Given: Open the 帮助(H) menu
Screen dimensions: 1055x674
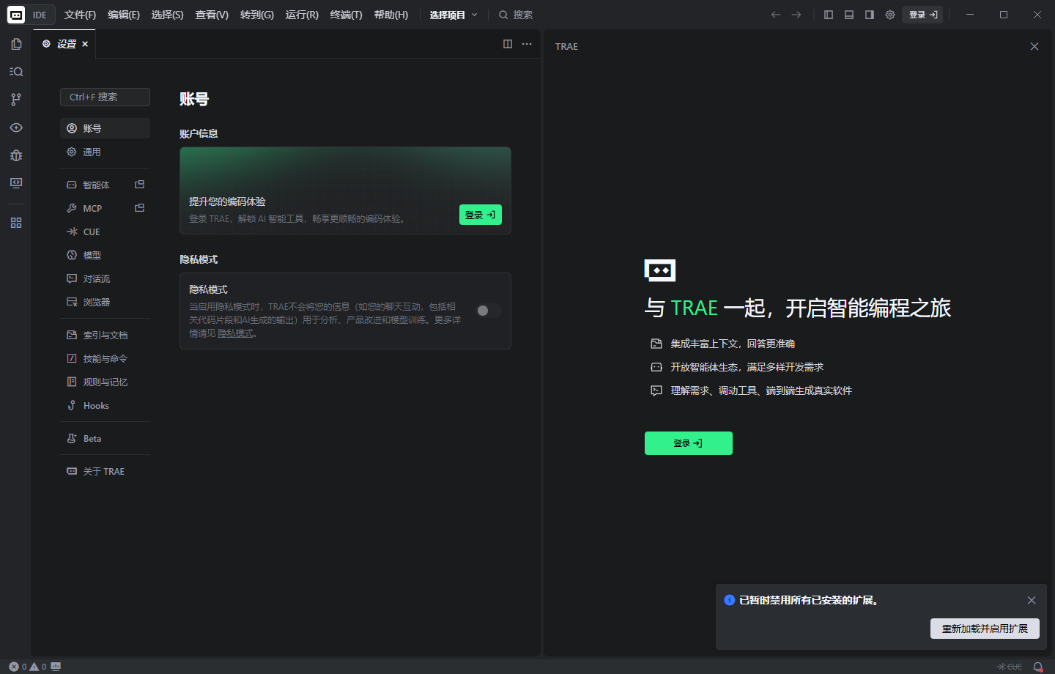Looking at the screenshot, I should click(x=391, y=15).
